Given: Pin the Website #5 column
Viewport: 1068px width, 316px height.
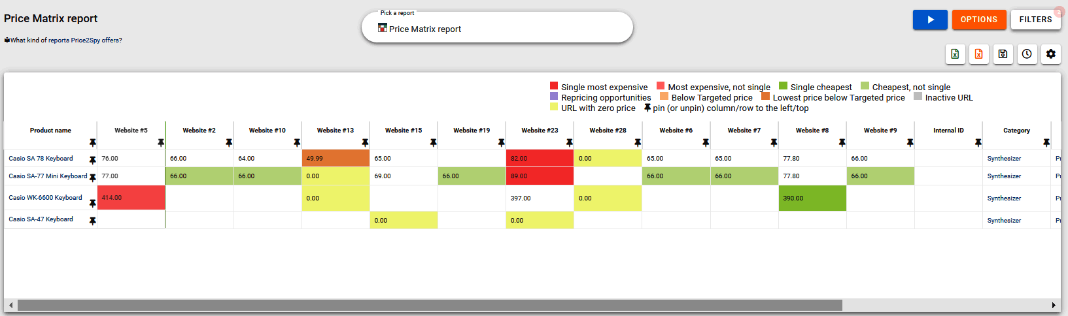Looking at the screenshot, I should click(x=161, y=142).
